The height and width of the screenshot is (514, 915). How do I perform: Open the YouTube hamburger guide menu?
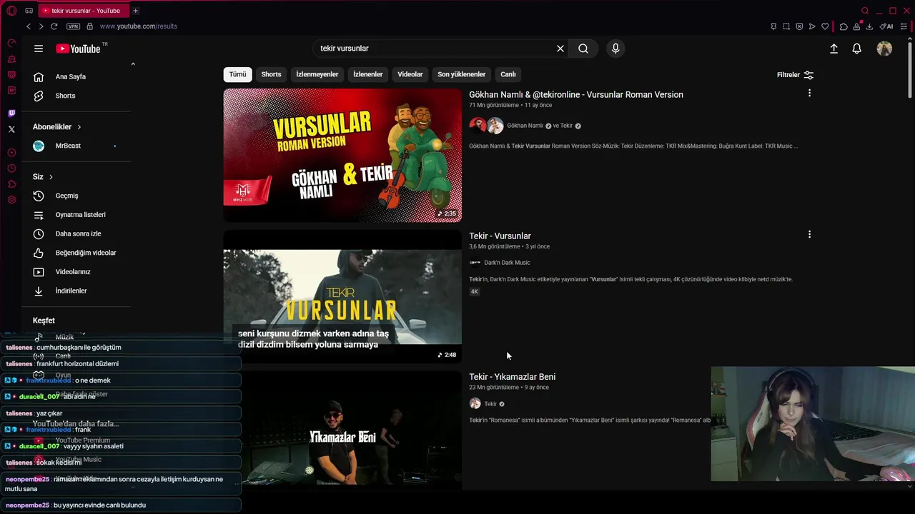pos(39,49)
